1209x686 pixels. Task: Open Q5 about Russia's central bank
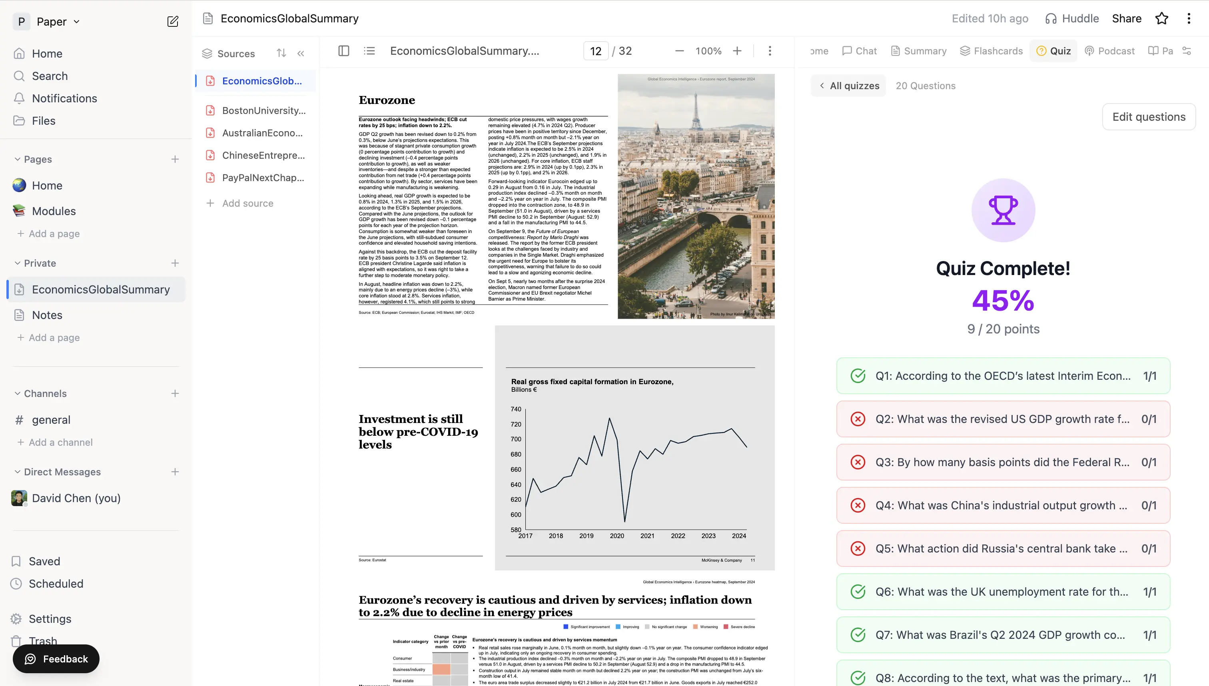pos(1003,548)
